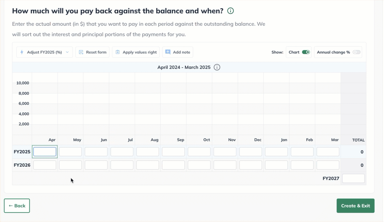Click the Reset form button
This screenshot has width=384, height=222.
coord(93,52)
